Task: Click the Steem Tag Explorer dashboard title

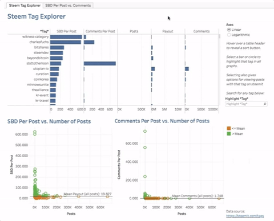Action: point(37,17)
